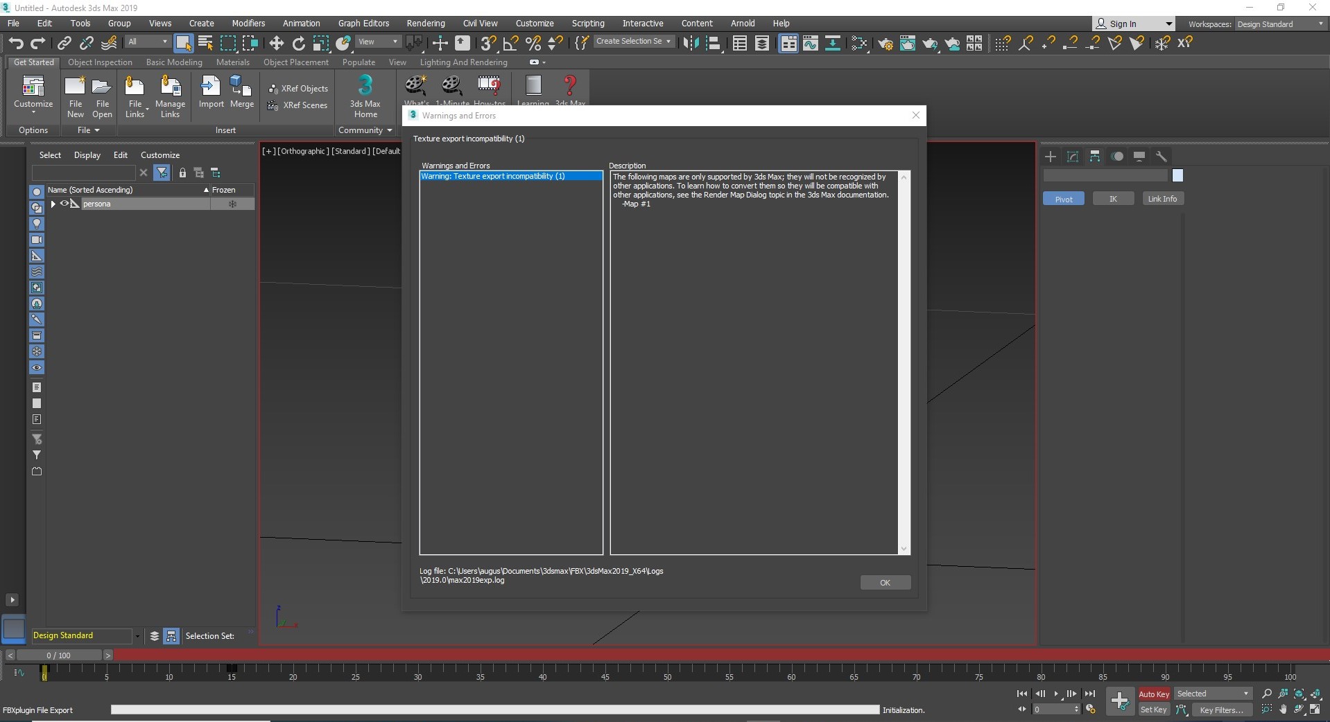Open Create Selection Set dropdown
This screenshot has width=1330, height=722.
pyautogui.click(x=633, y=42)
